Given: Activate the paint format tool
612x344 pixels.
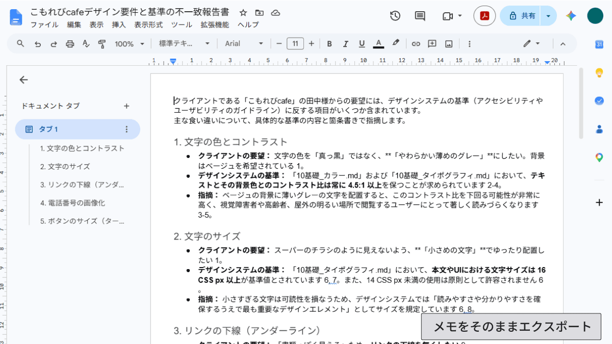Looking at the screenshot, I should [x=102, y=44].
